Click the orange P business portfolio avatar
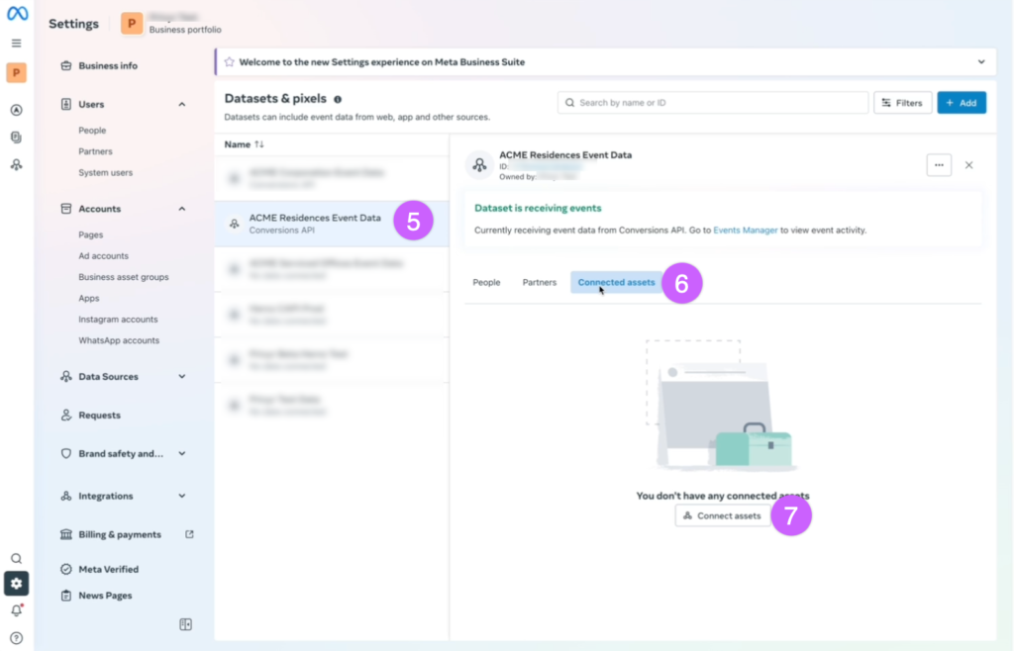1014x651 pixels. coord(132,24)
